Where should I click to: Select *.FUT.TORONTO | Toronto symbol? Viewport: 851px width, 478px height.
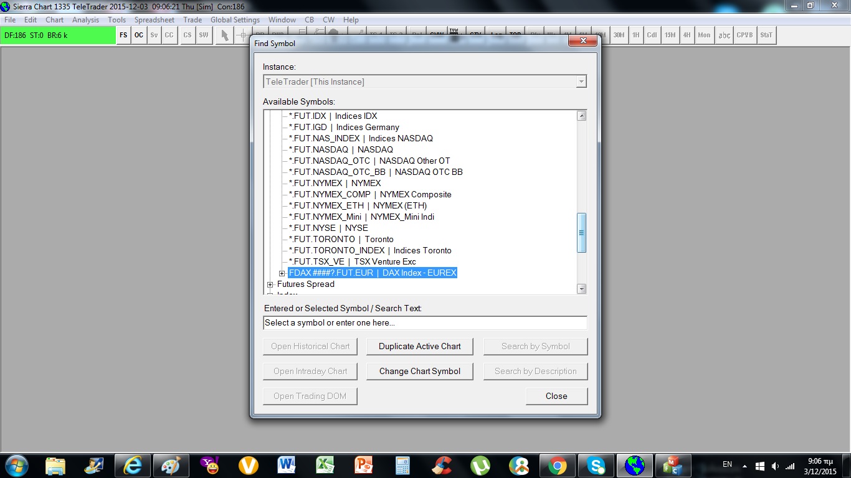pos(341,239)
